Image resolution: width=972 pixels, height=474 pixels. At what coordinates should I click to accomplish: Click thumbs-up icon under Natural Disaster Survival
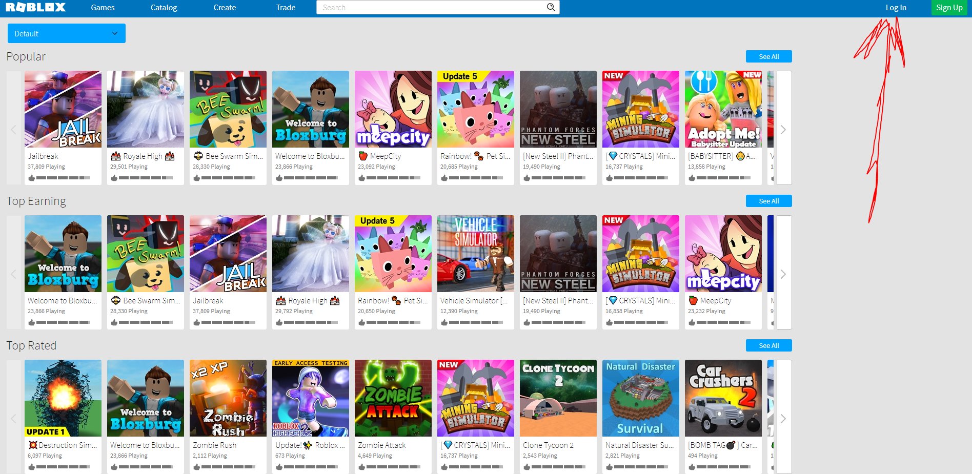pos(610,467)
